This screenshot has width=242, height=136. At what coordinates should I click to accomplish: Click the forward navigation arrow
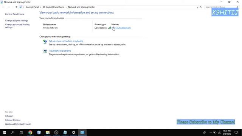9,7
